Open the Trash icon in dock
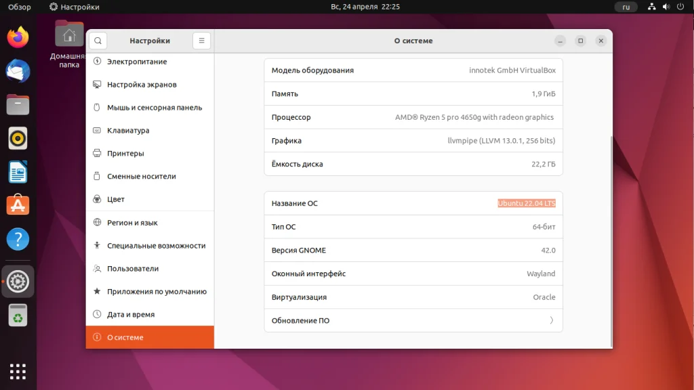 [17, 315]
